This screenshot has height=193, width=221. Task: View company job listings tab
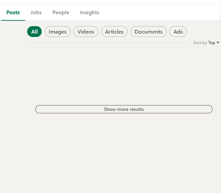36,13
